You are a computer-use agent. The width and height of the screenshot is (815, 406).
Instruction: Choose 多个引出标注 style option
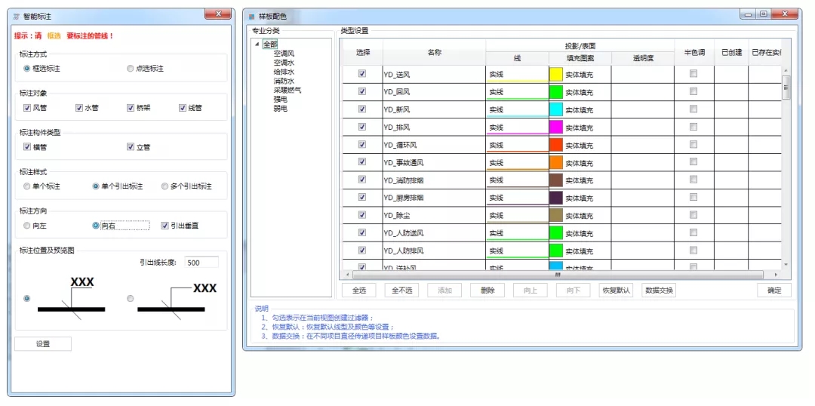coord(165,186)
